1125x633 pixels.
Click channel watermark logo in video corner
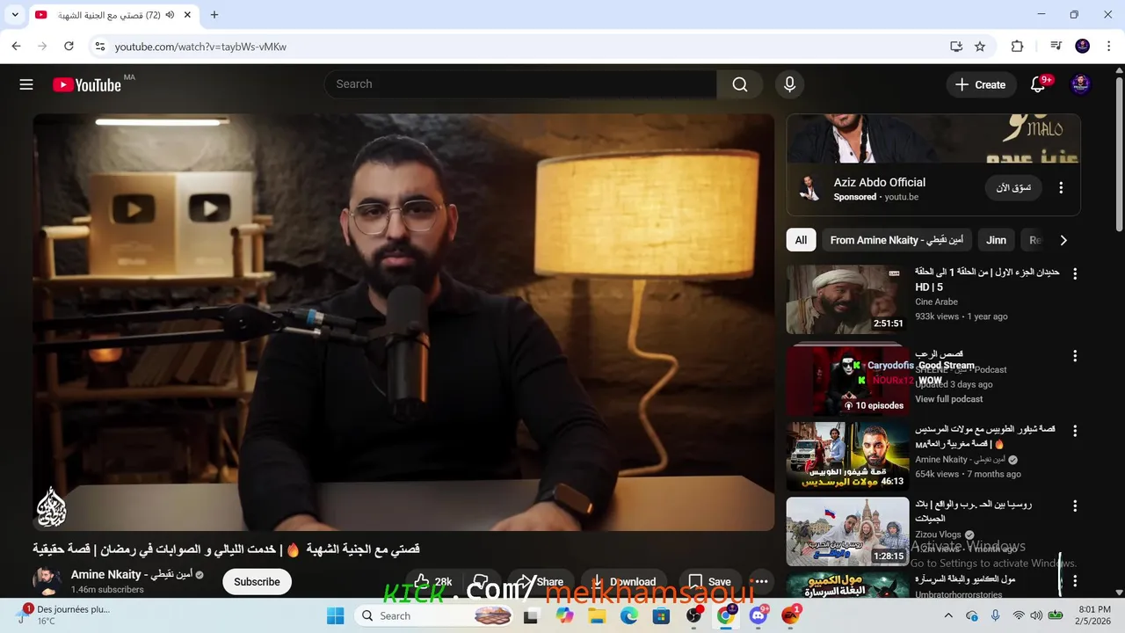pyautogui.click(x=51, y=506)
